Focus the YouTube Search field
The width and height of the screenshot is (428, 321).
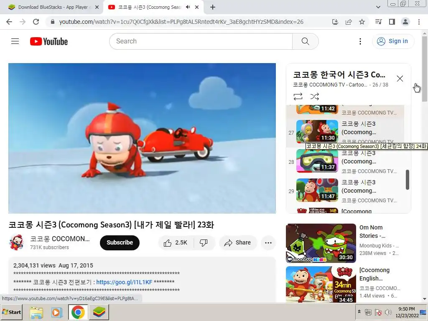coord(201,41)
